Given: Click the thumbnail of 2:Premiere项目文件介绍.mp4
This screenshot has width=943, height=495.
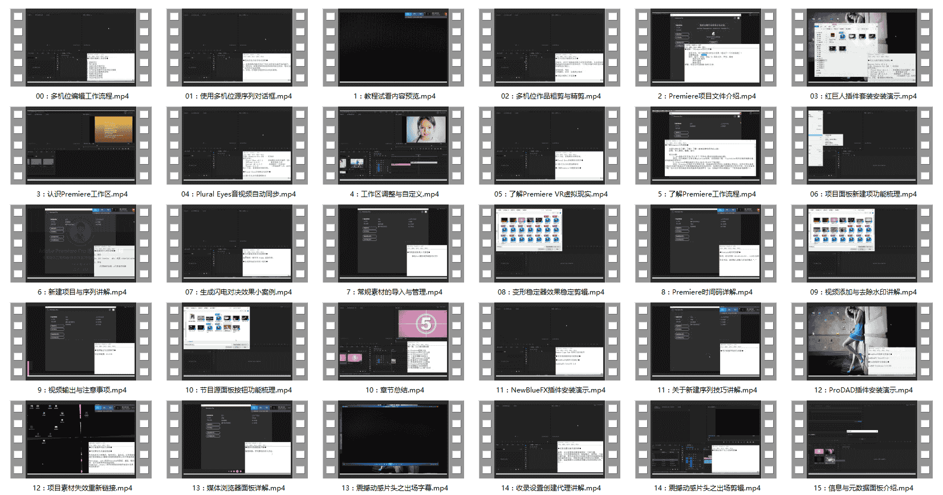Looking at the screenshot, I should tap(706, 48).
